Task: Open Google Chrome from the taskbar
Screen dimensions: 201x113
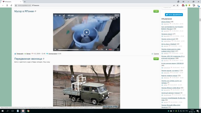Action: [x=28, y=111]
